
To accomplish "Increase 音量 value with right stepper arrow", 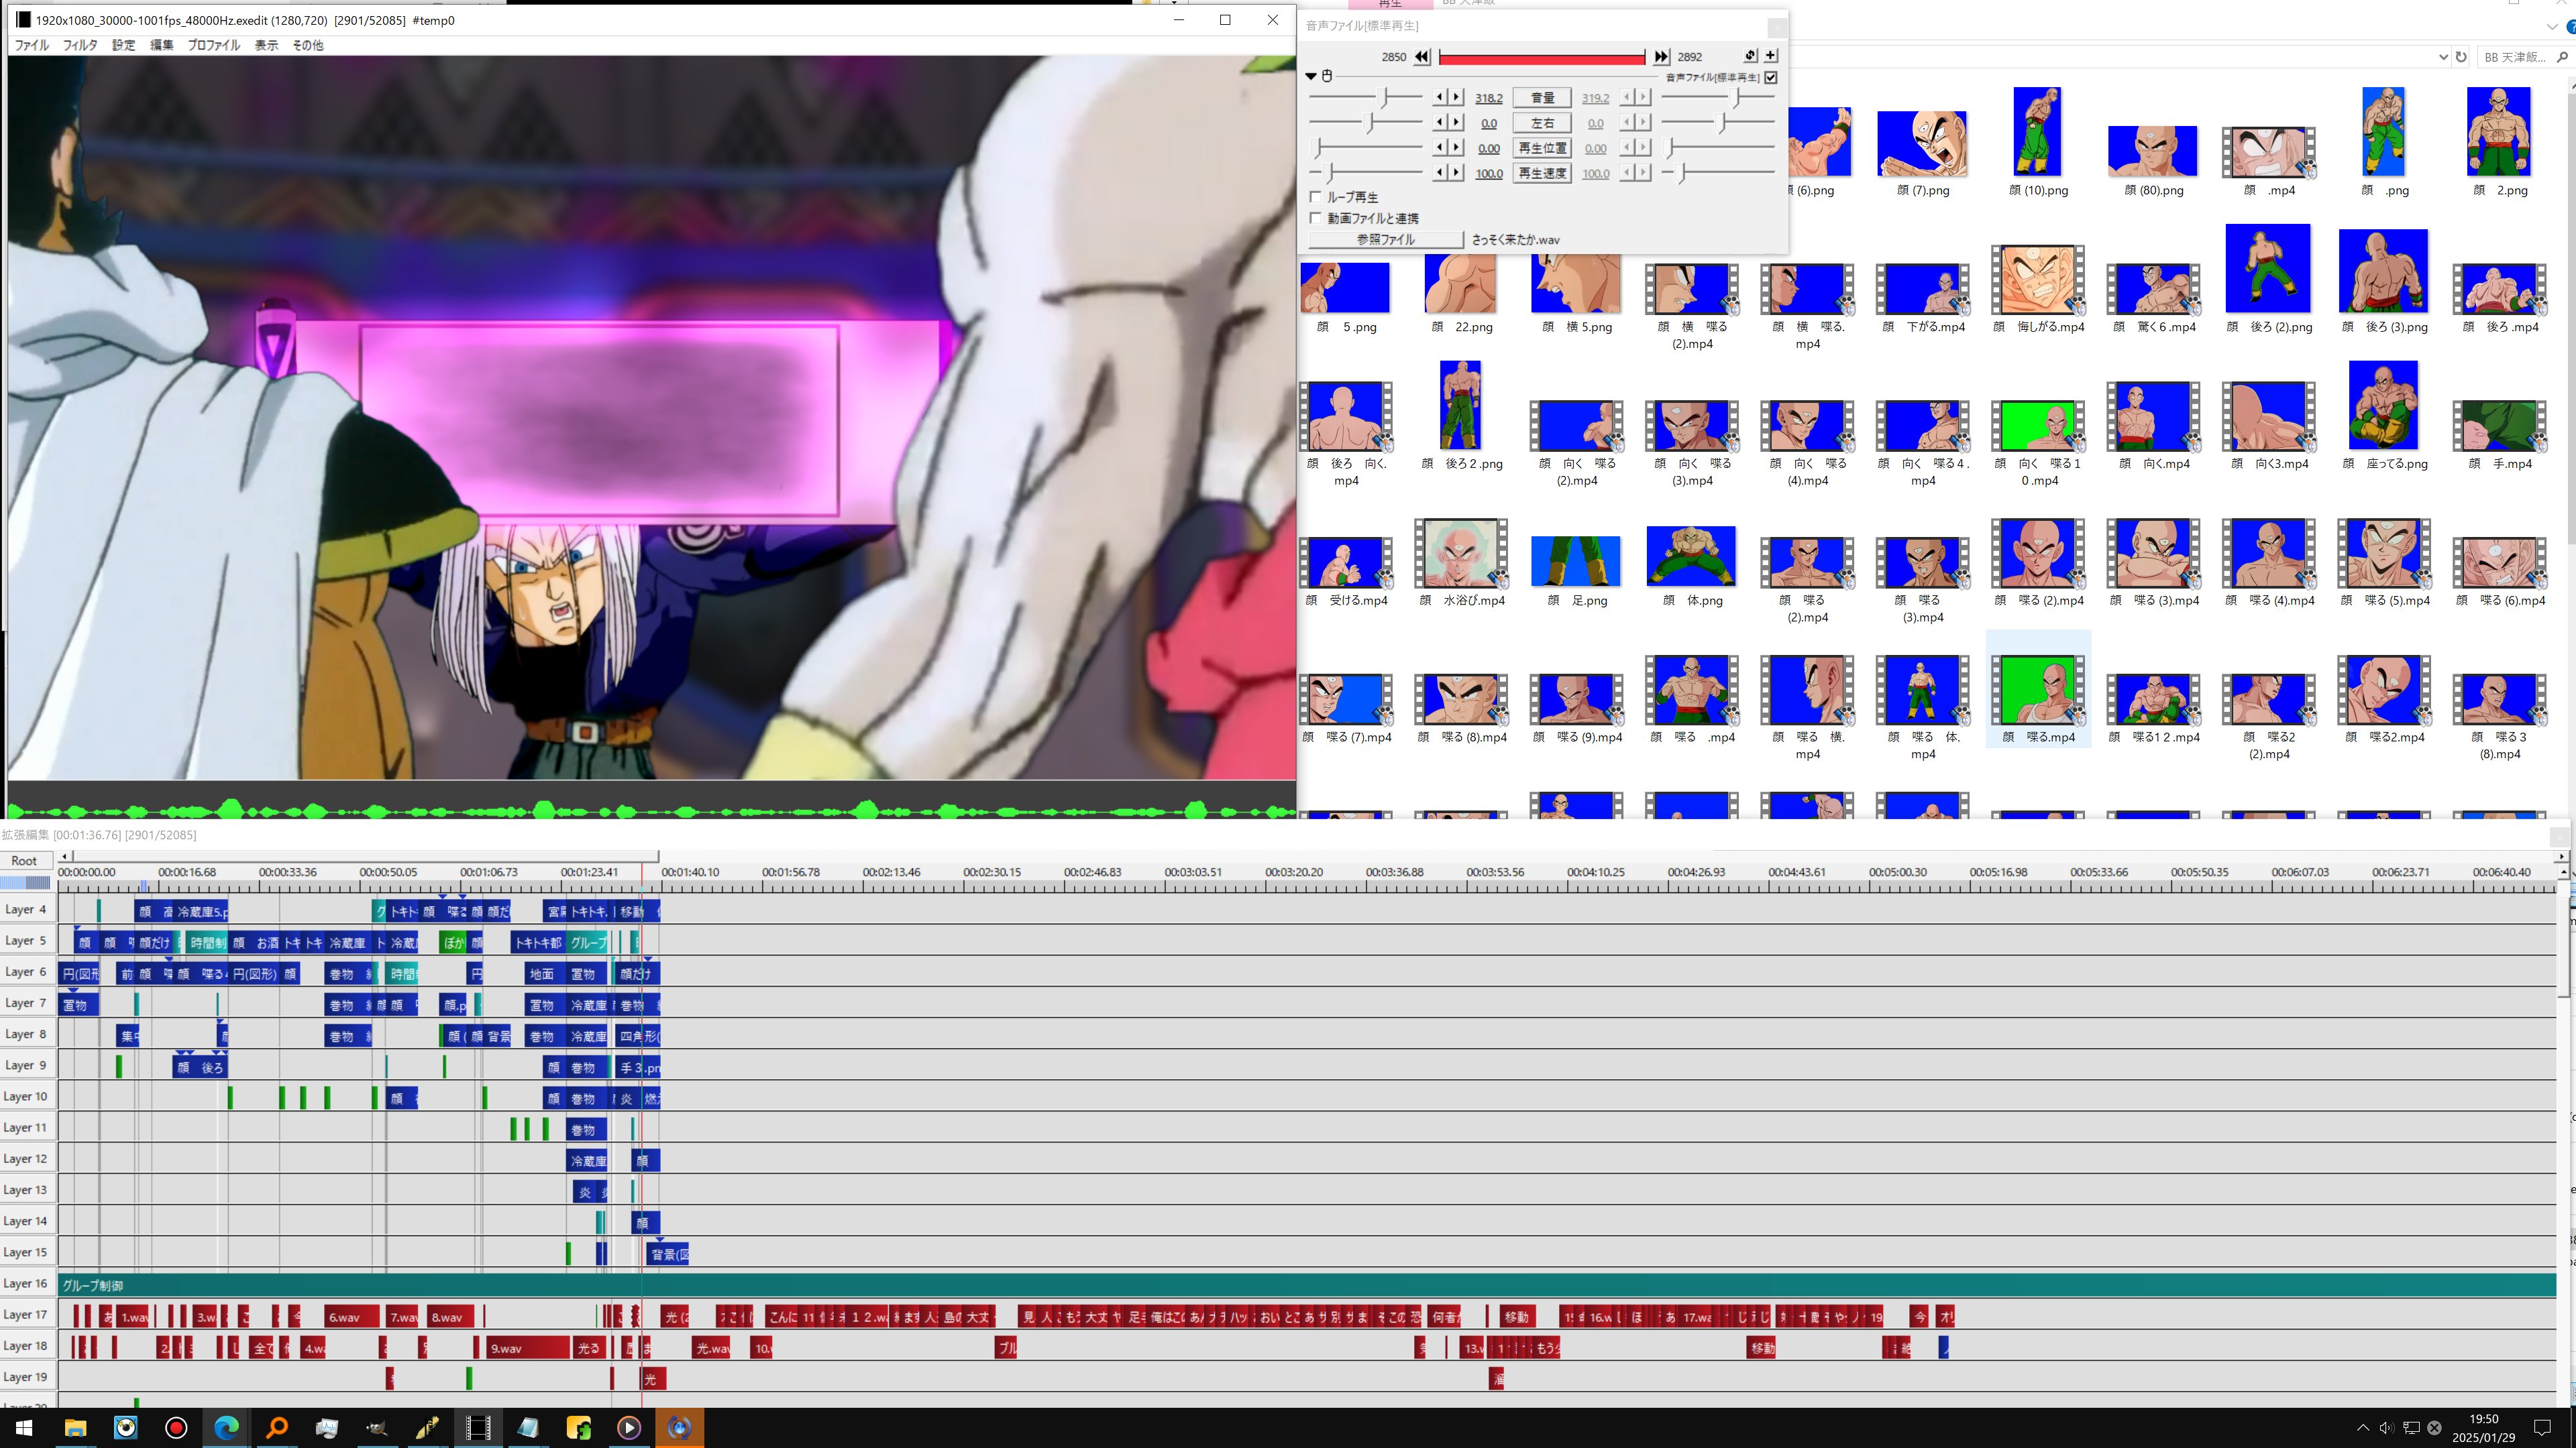I will (1456, 97).
